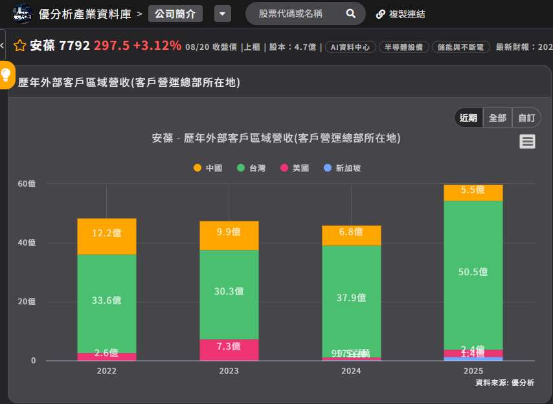Collapse sidebar with left chevron

[2, 45]
